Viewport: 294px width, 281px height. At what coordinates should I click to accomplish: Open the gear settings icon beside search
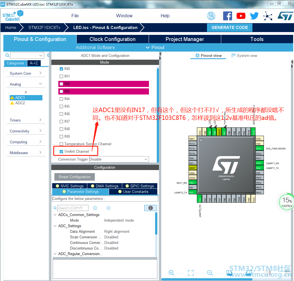click(48, 55)
